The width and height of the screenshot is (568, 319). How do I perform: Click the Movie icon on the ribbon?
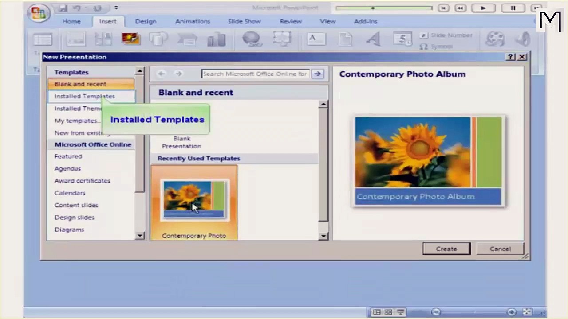click(x=495, y=39)
